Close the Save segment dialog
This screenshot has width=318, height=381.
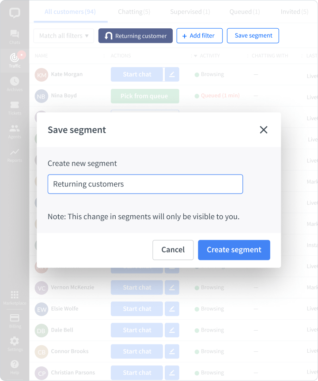click(x=264, y=130)
